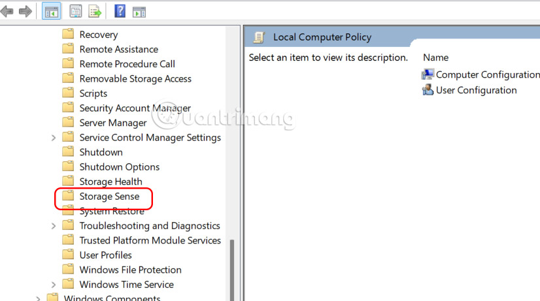540x301 pixels.
Task: Click the Back arrow toolbar button
Action: [7, 11]
